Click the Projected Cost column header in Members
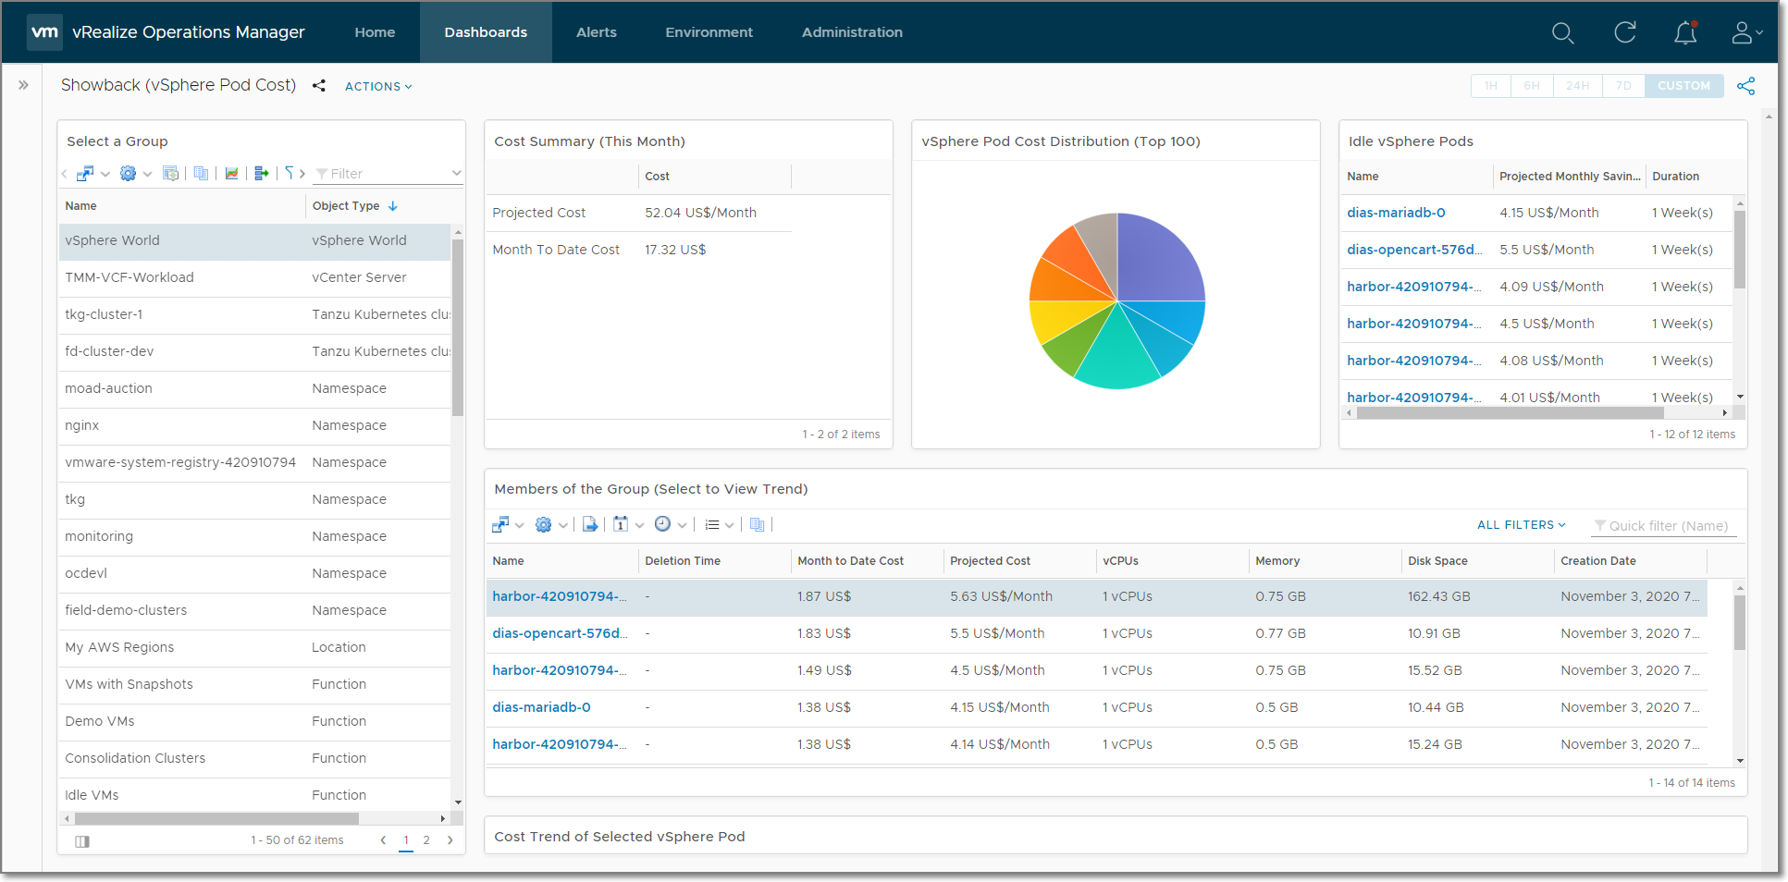The image size is (1788, 882). pyautogui.click(x=990, y=561)
